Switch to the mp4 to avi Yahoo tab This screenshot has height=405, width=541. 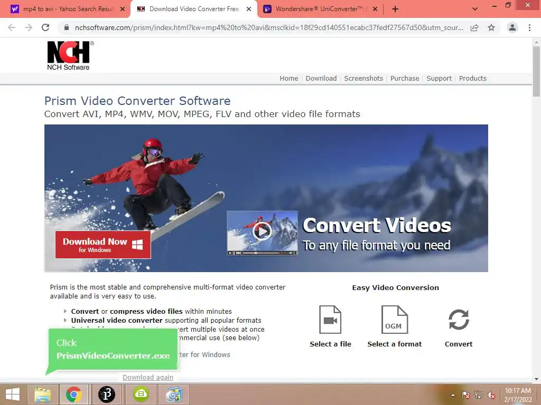pos(68,9)
